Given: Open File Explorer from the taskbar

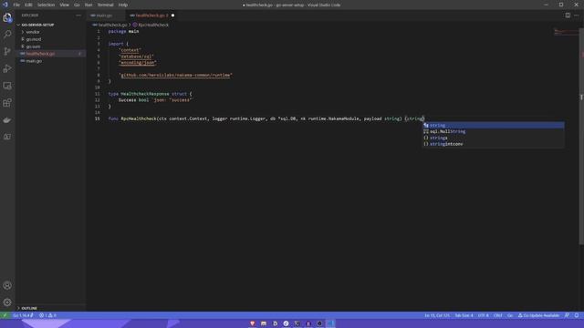Looking at the screenshot, I should tap(264, 323).
